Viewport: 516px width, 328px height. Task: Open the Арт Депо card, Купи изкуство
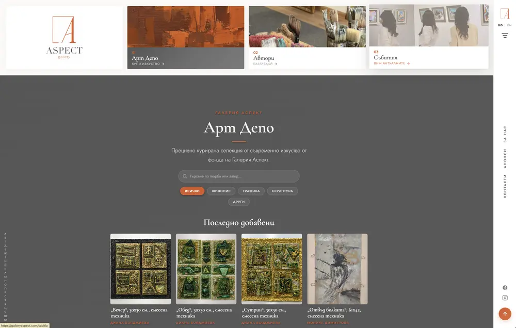[186, 38]
